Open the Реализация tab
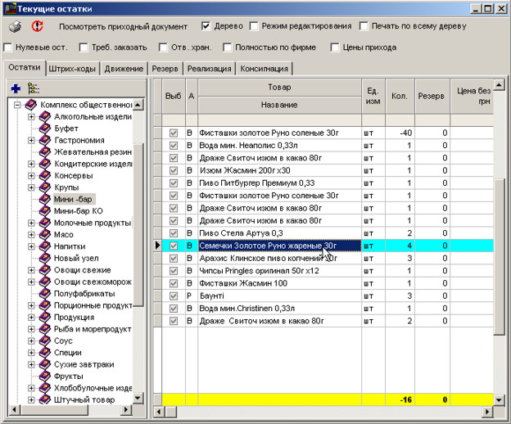This screenshot has height=424, width=511. 210,69
